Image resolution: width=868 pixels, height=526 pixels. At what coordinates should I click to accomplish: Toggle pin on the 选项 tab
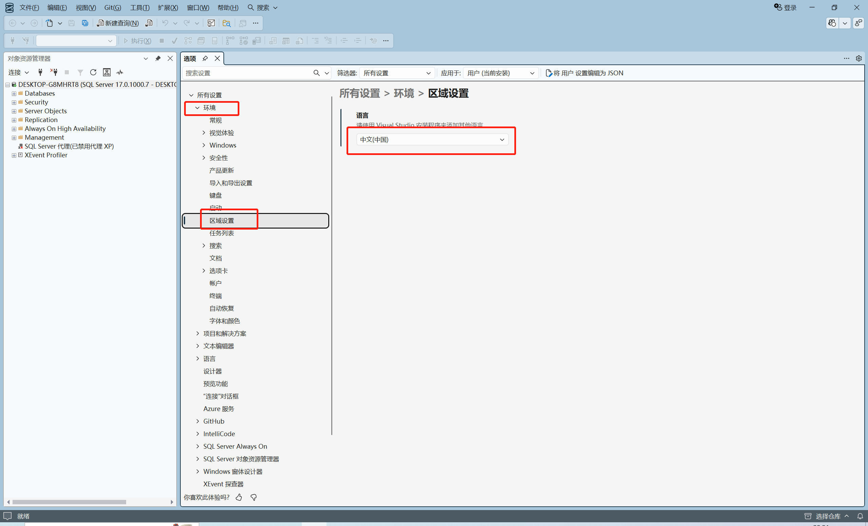205,58
